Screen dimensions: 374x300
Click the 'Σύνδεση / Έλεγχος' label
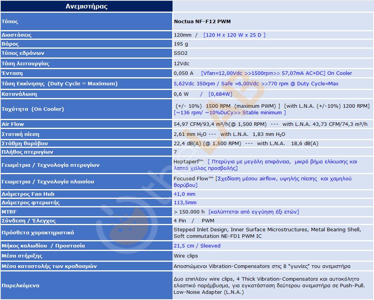pos(29,221)
